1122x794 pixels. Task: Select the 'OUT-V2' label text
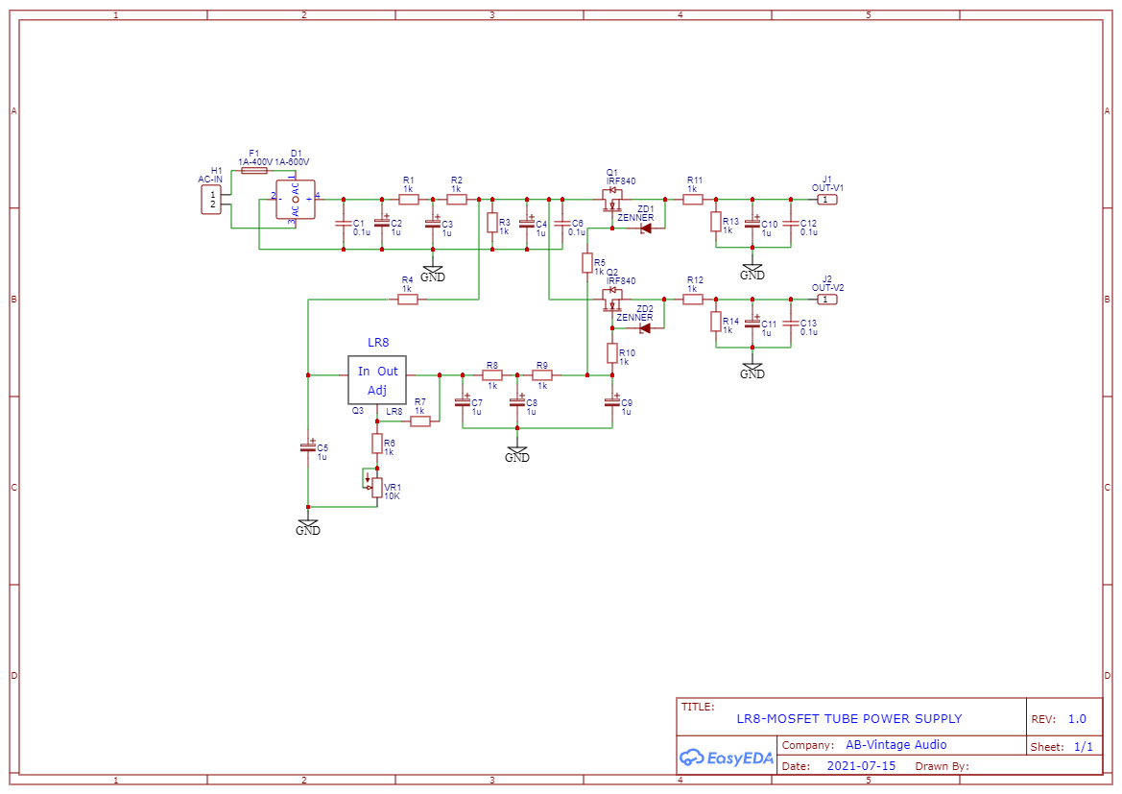827,287
